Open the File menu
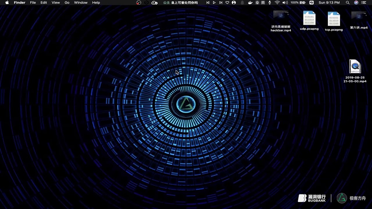 (33, 3)
